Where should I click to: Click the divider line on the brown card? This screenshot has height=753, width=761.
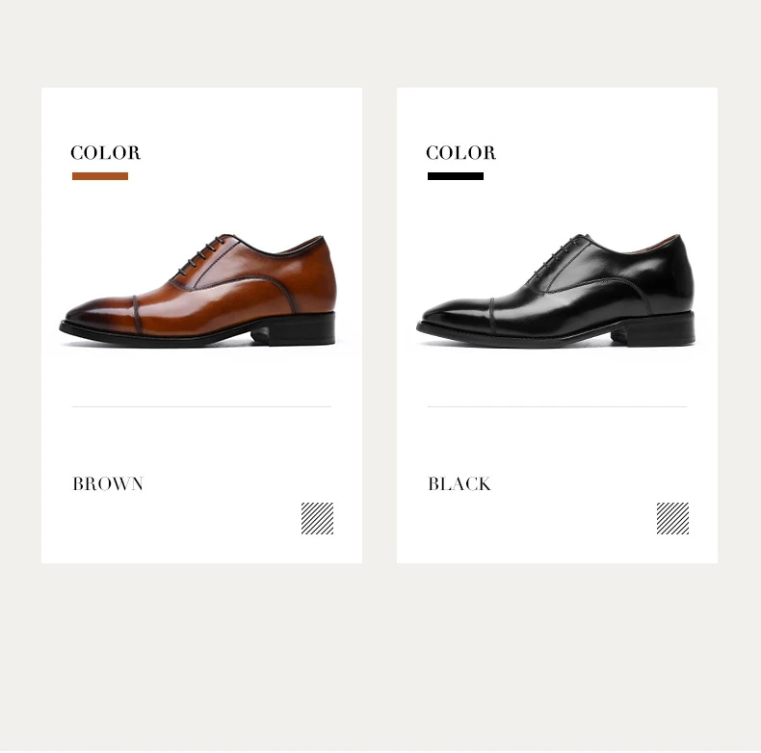tap(201, 406)
